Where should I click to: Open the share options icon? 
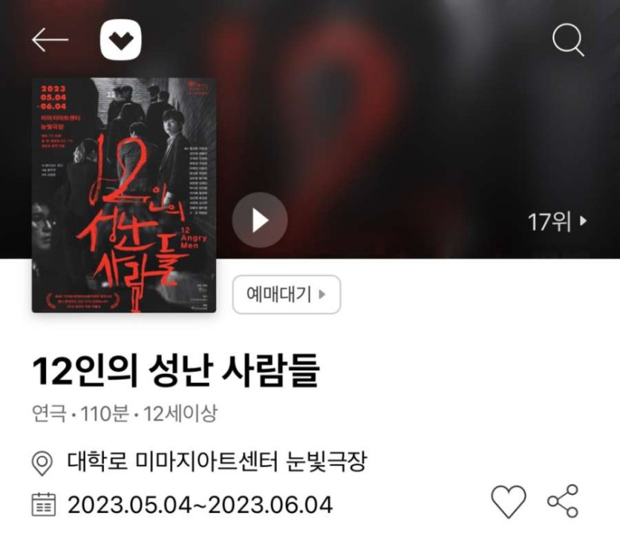click(563, 501)
